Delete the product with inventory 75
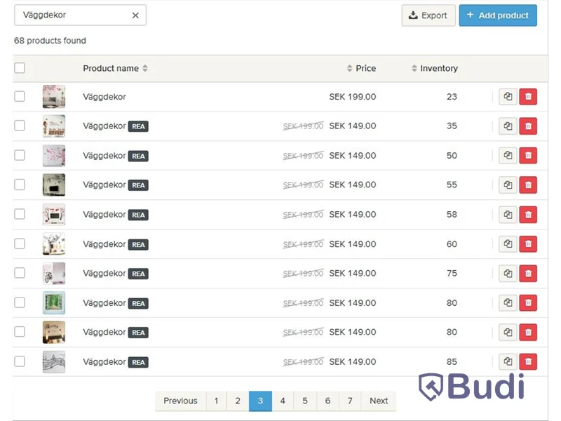 pyautogui.click(x=528, y=274)
